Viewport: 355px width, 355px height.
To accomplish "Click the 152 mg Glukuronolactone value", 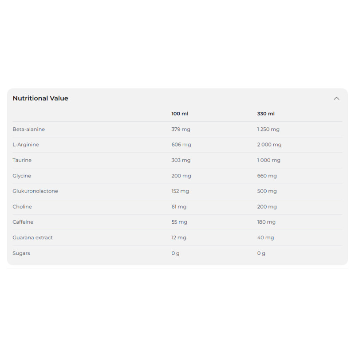I will (x=180, y=191).
